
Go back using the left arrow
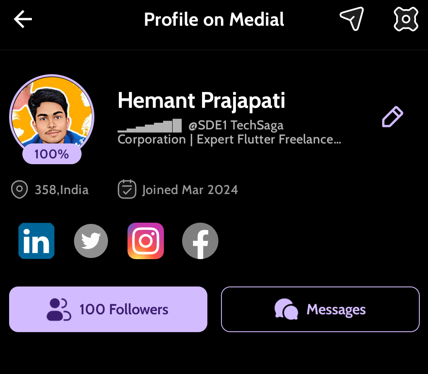23,19
